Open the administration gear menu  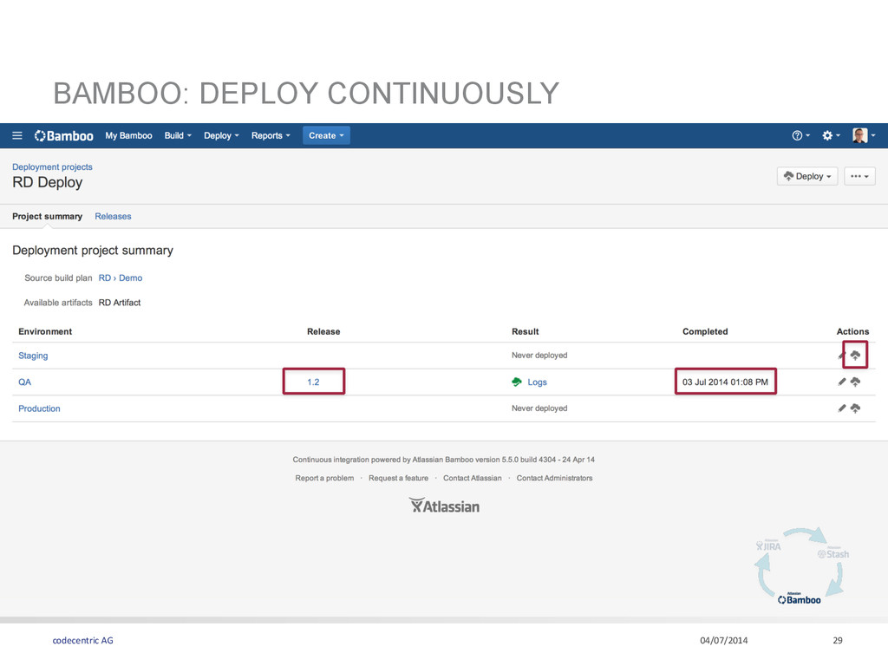click(x=831, y=136)
